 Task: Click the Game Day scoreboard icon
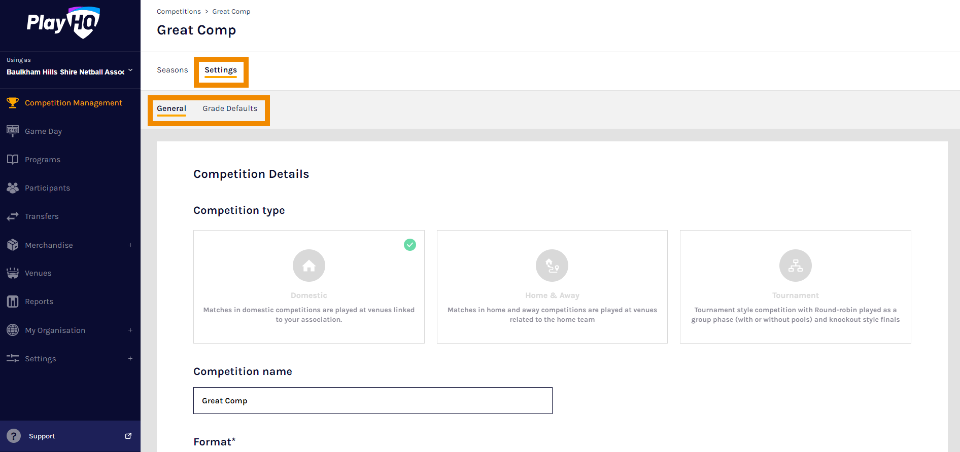click(x=13, y=131)
